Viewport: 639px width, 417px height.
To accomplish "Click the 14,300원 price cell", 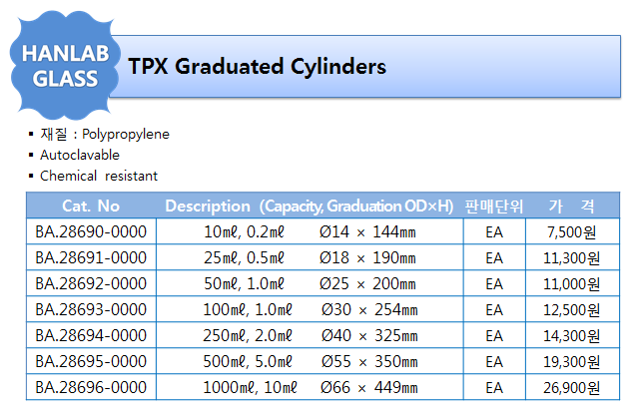I will pyautogui.click(x=572, y=336).
